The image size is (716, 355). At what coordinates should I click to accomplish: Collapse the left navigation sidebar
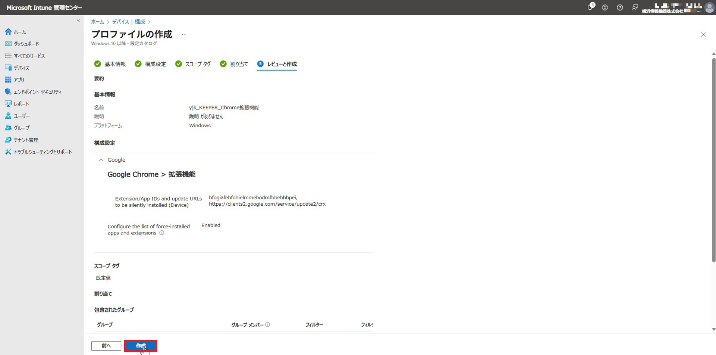coord(78,21)
